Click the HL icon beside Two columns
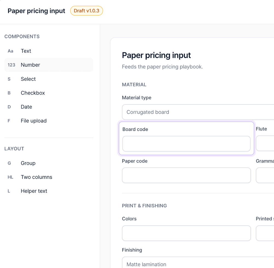The height and width of the screenshot is (268, 274). (x=10, y=177)
